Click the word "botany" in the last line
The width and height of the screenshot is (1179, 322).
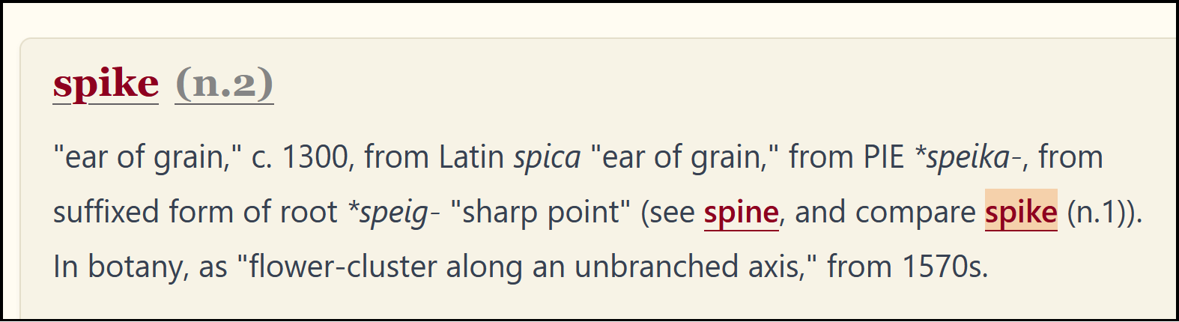(138, 267)
